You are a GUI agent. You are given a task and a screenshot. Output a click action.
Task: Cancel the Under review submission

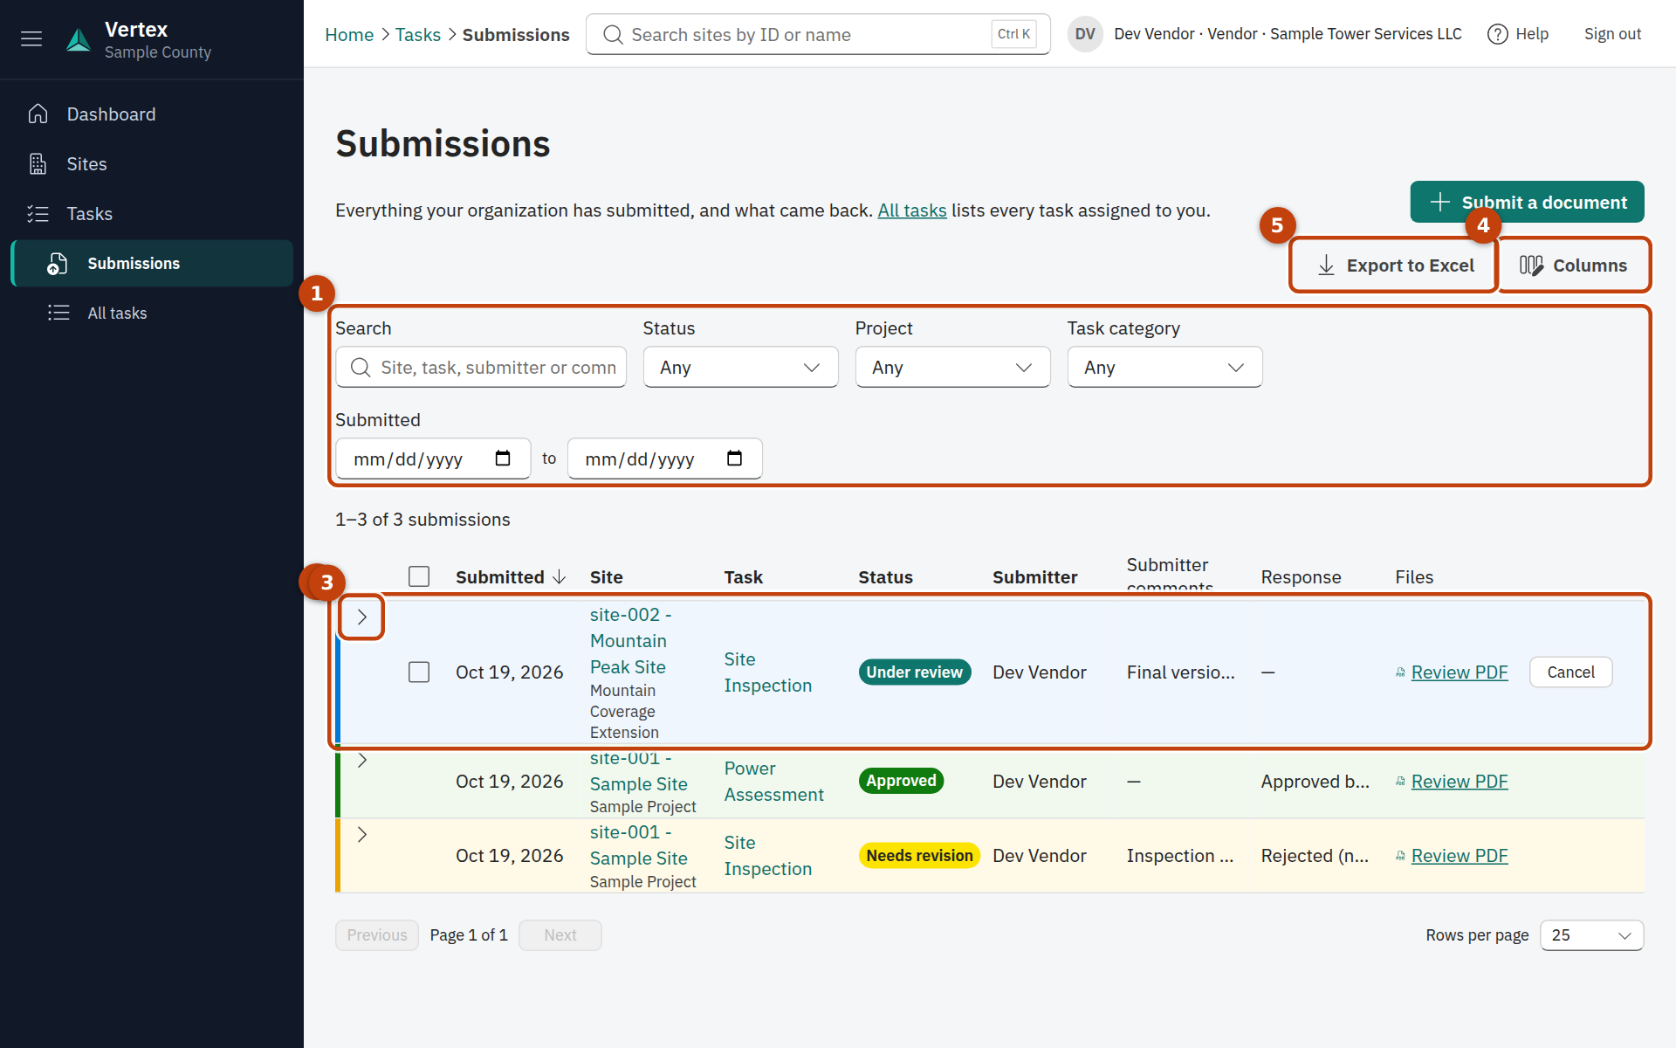(x=1570, y=672)
